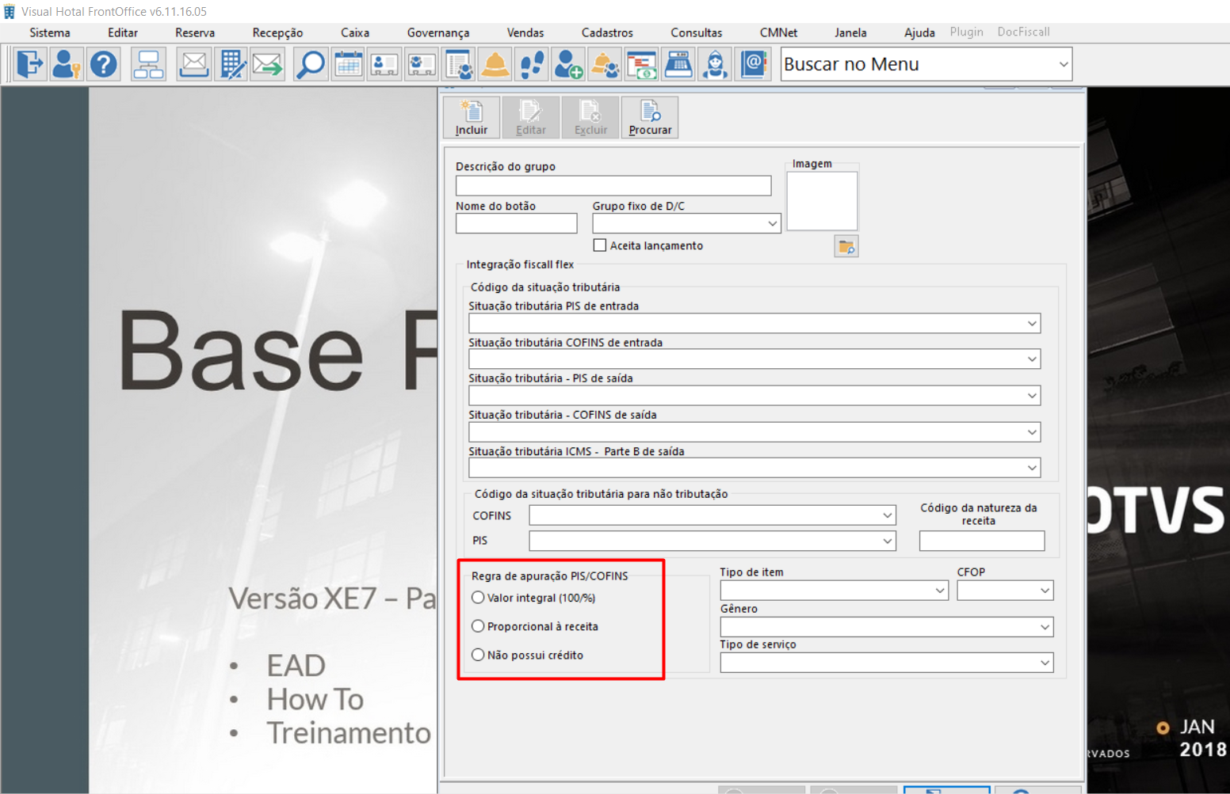Open the Governança menu
The image size is (1230, 794).
coord(438,32)
